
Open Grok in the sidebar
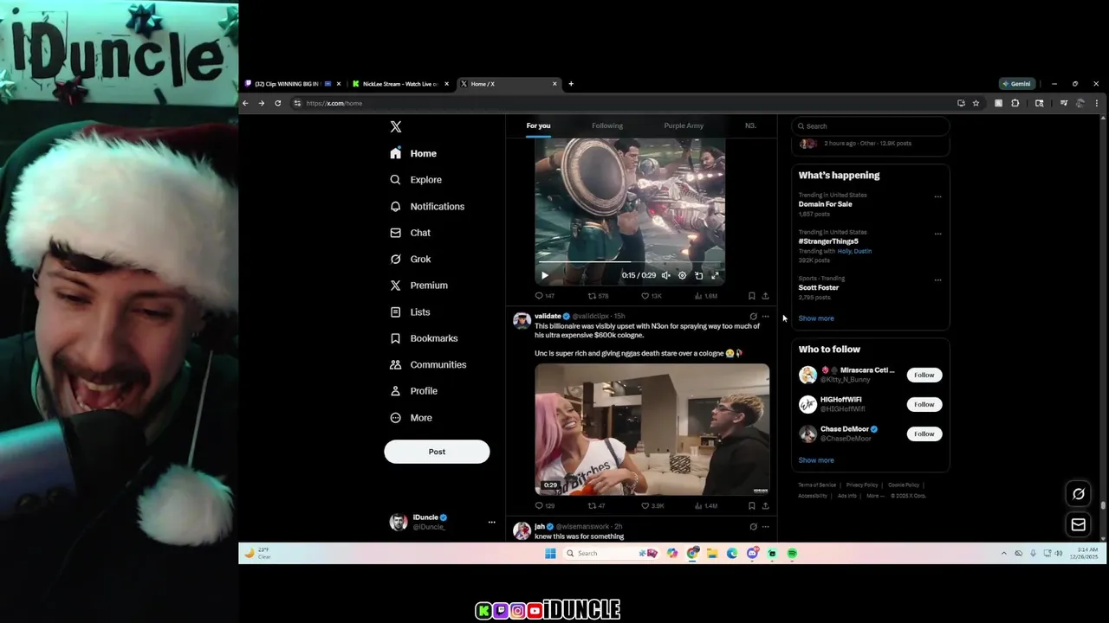pyautogui.click(x=410, y=259)
